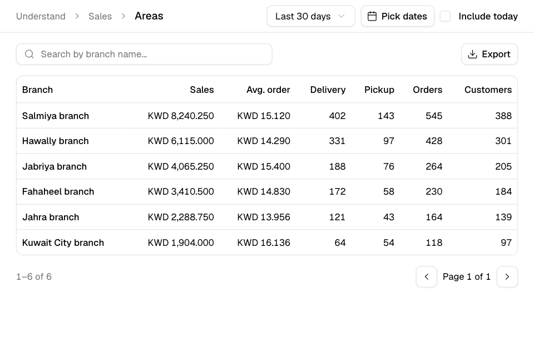Click Salmiya pickup count 143
This screenshot has height=356, width=534.
386,116
